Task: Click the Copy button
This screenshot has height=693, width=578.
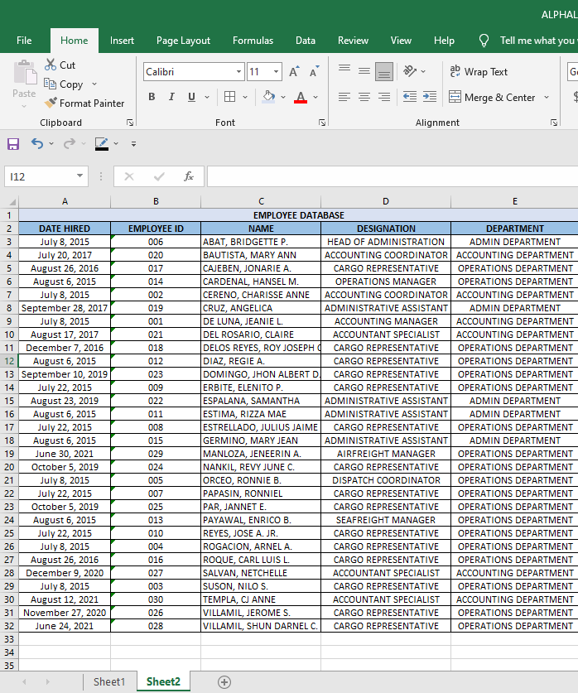Action: pos(63,84)
